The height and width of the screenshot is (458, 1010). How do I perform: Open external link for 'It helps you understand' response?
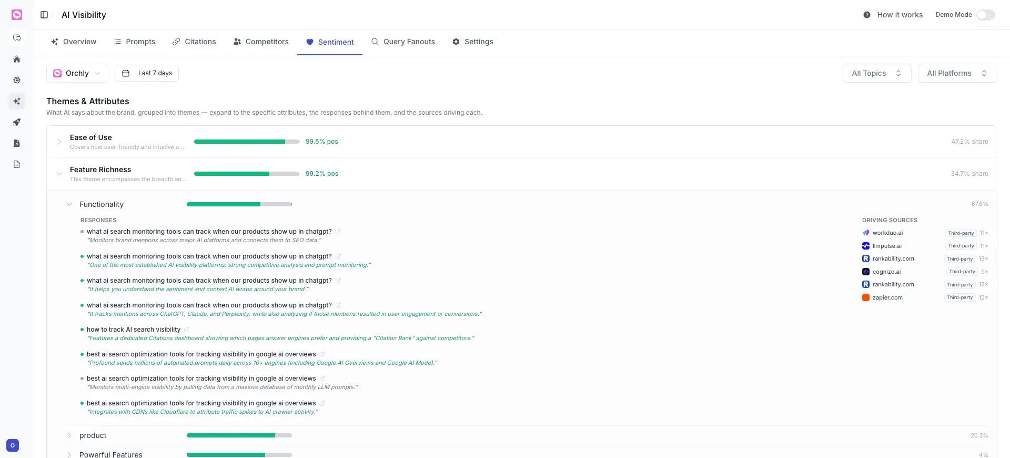pos(338,281)
